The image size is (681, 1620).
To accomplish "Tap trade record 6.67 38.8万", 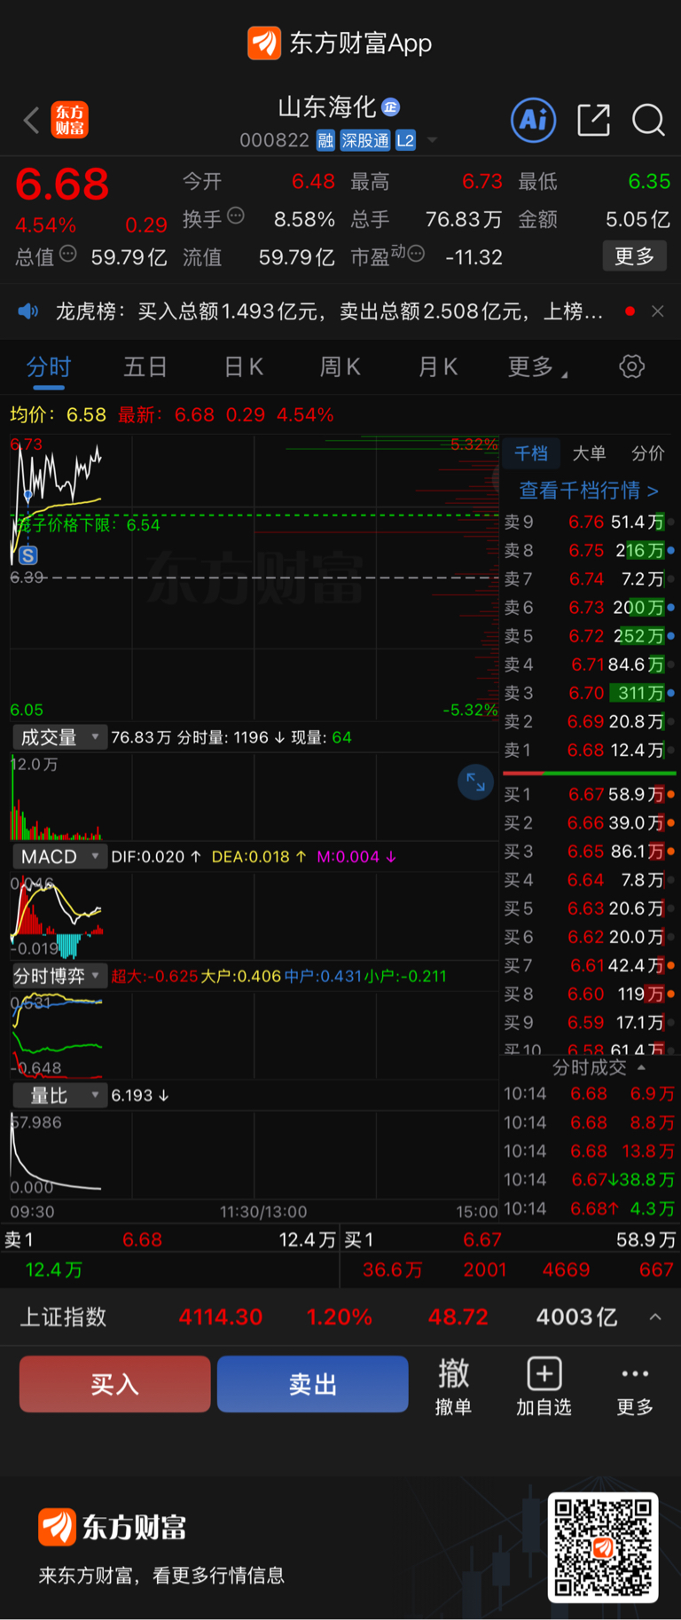I will point(590,1180).
